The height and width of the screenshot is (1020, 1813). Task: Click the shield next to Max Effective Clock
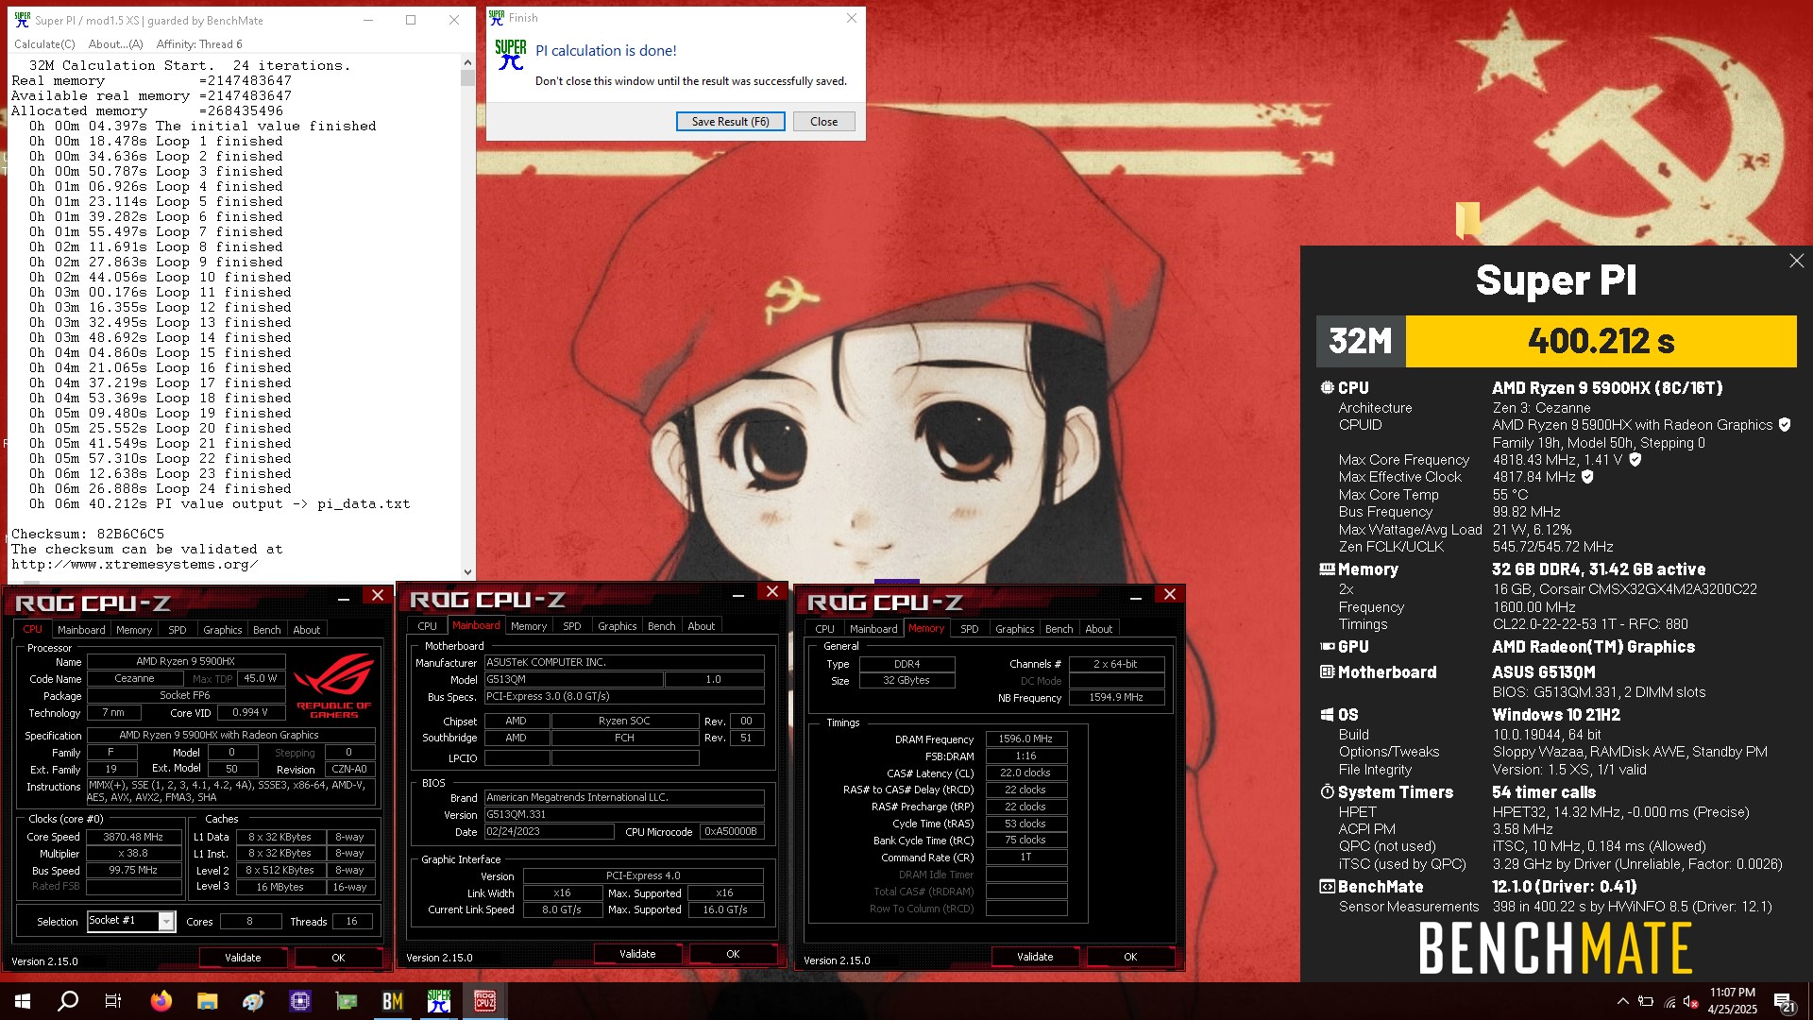click(1587, 477)
